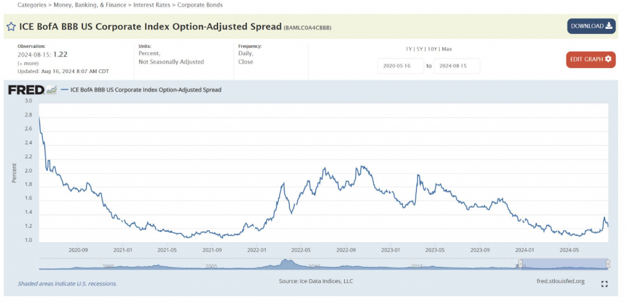Open fullscreen view of the graph
This screenshot has height=302, width=629.
click(604, 284)
